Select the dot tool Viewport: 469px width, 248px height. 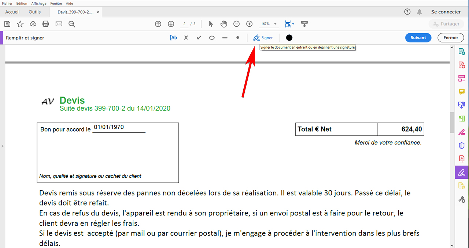coord(238,37)
